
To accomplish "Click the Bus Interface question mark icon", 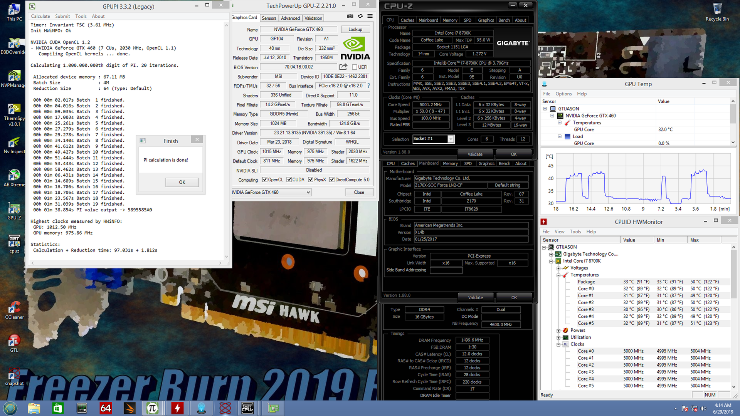I will coord(368,86).
